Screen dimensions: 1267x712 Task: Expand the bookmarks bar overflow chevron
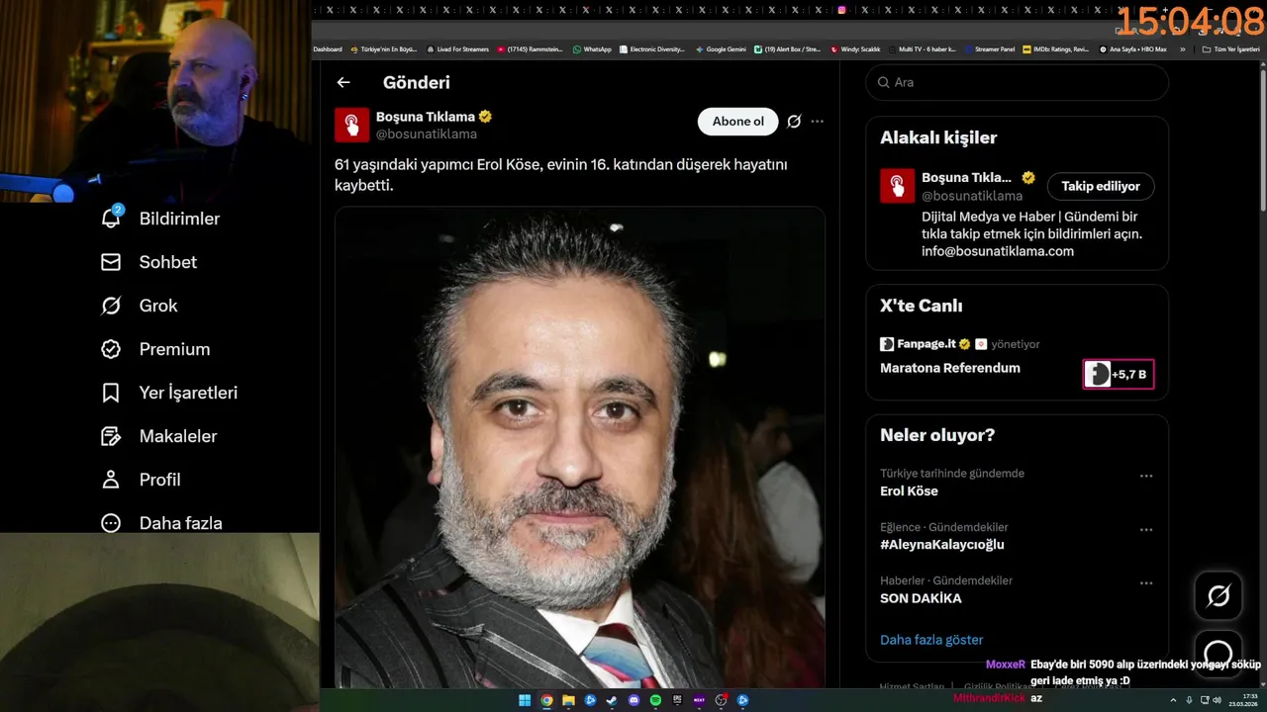(x=1182, y=48)
